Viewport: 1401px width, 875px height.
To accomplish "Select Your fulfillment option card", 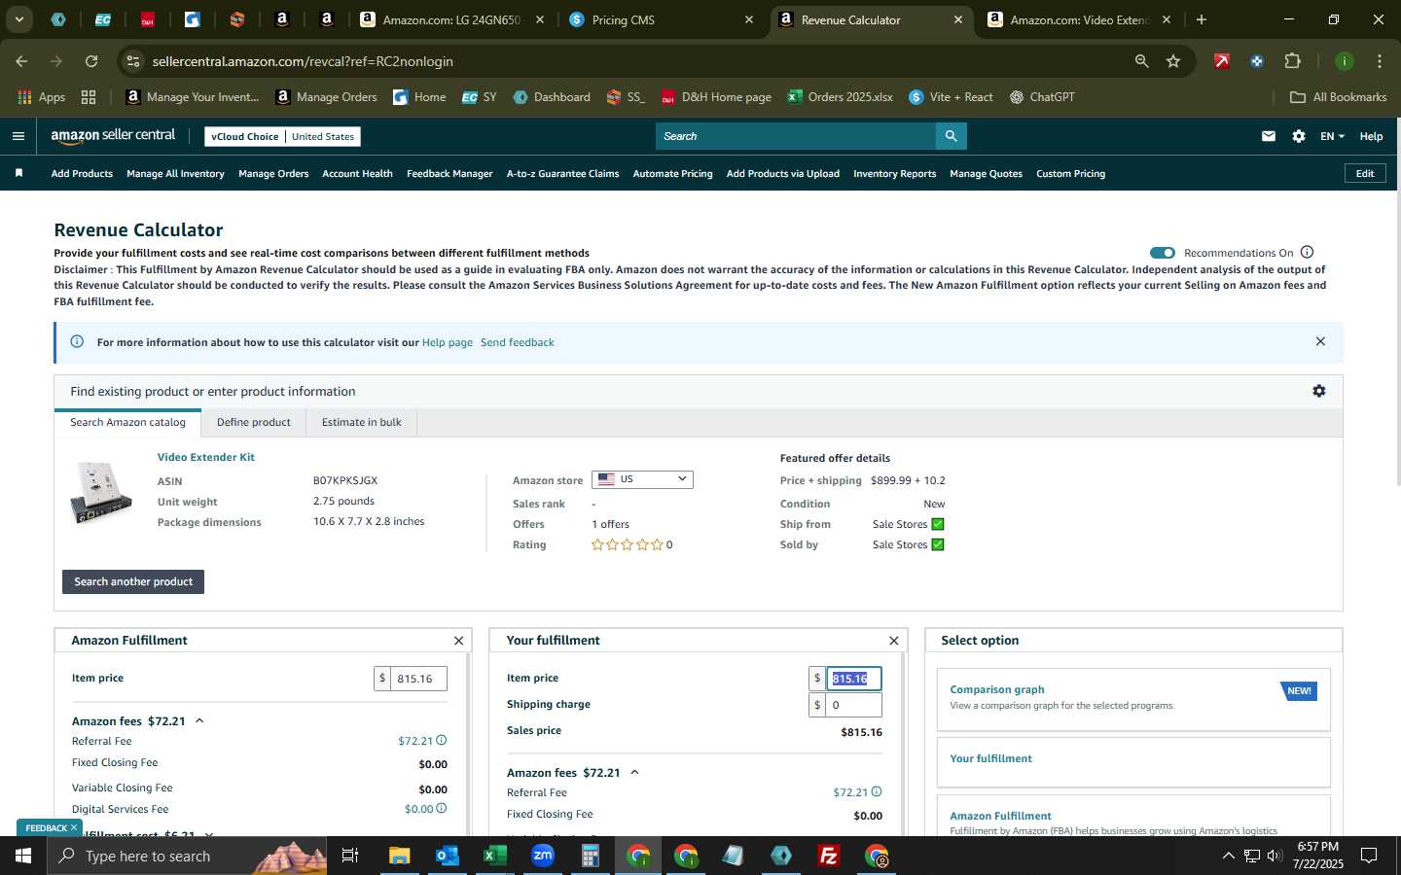I will click(1133, 761).
